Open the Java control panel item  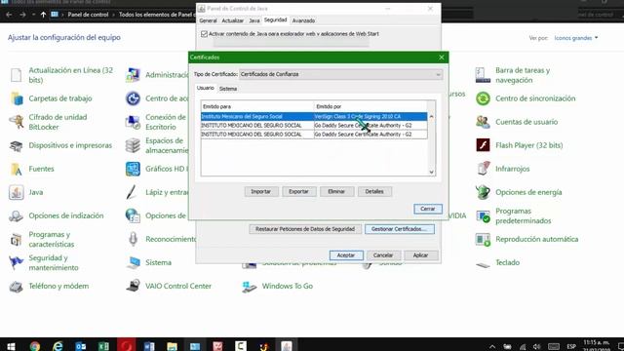26,192
